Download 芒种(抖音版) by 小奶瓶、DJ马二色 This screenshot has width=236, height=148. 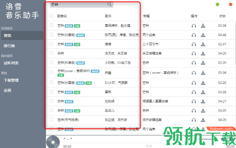pyautogui.click(x=203, y=63)
